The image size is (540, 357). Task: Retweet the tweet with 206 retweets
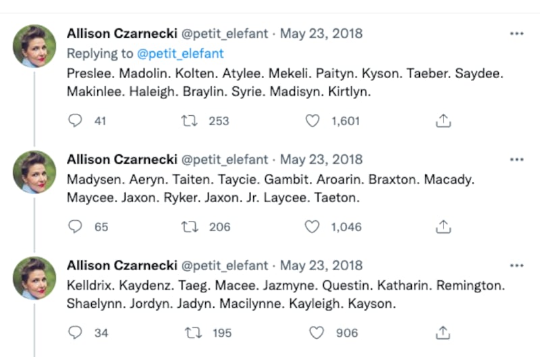pyautogui.click(x=190, y=227)
